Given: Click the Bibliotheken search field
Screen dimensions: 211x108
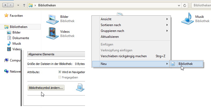Looking at the screenshot, I should point(201,5).
